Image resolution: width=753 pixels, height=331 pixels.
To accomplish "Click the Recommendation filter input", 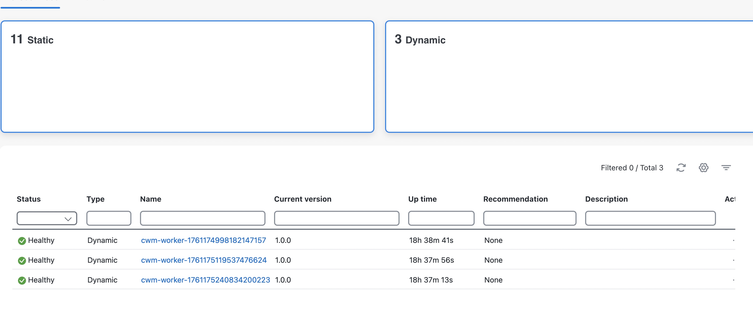I will pos(530,218).
